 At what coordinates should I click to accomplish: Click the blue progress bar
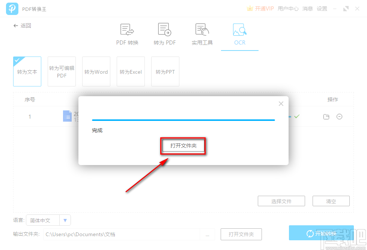(x=183, y=120)
